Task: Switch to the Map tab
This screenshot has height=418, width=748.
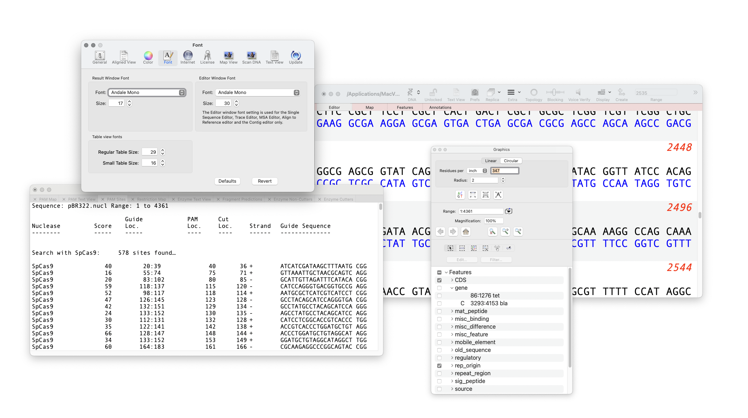Action: click(x=369, y=107)
